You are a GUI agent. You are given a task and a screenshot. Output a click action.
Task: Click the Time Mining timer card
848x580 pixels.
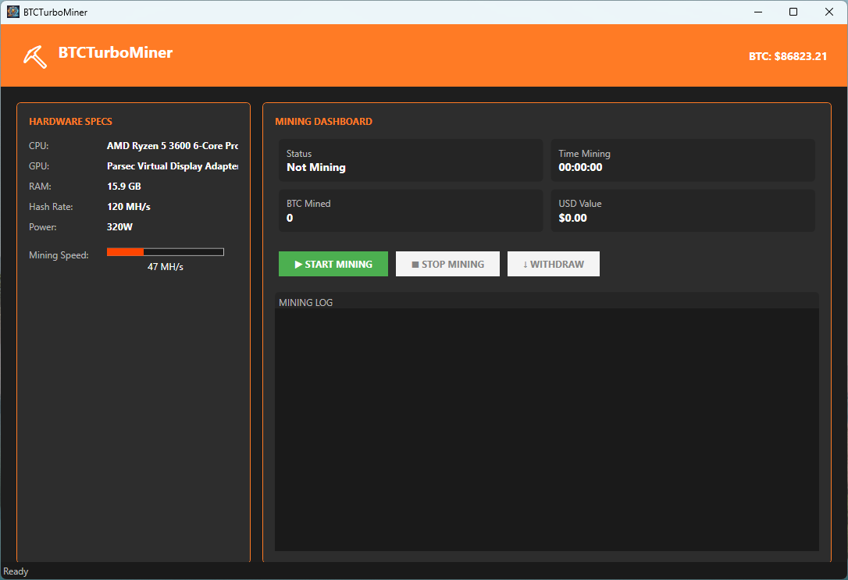click(682, 160)
